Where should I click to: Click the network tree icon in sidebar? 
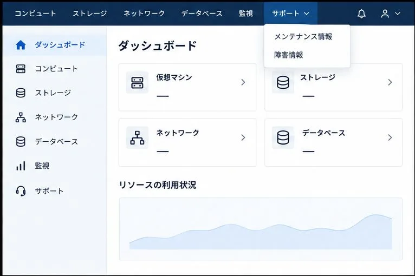pos(21,117)
